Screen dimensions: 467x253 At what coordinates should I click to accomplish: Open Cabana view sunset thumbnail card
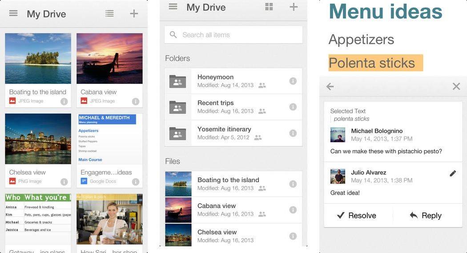pyautogui.click(x=109, y=58)
